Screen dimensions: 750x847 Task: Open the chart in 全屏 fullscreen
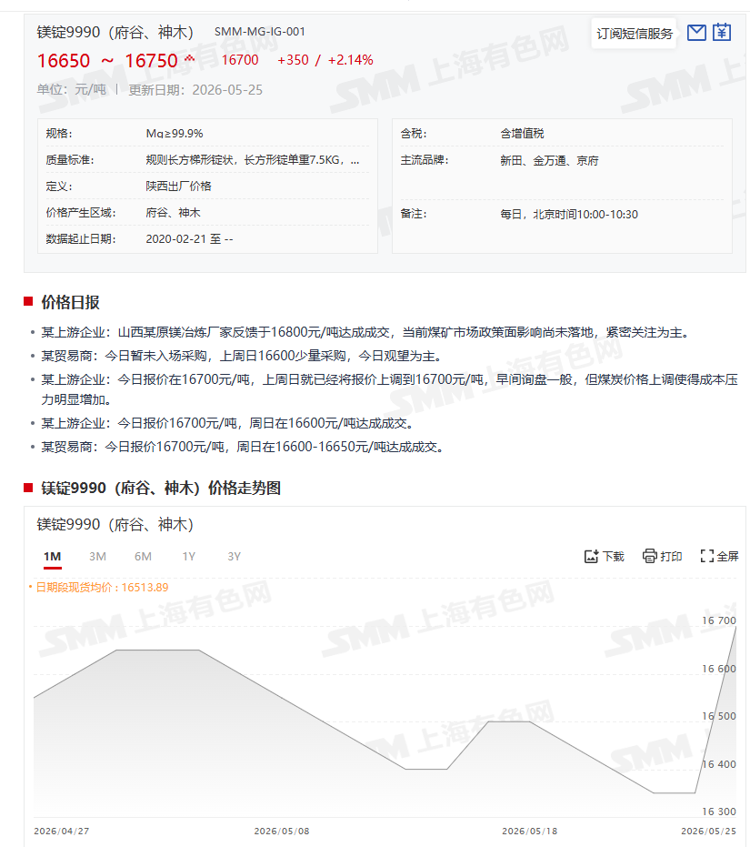(719, 557)
